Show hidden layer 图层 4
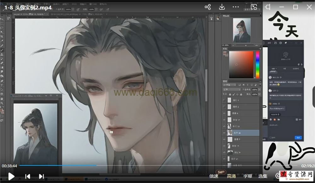This screenshot has width=315, height=183. point(224,100)
